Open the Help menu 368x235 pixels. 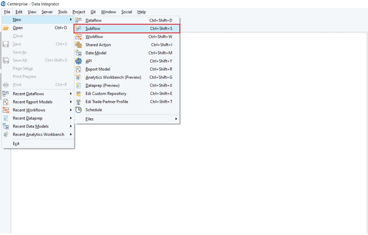(142, 12)
